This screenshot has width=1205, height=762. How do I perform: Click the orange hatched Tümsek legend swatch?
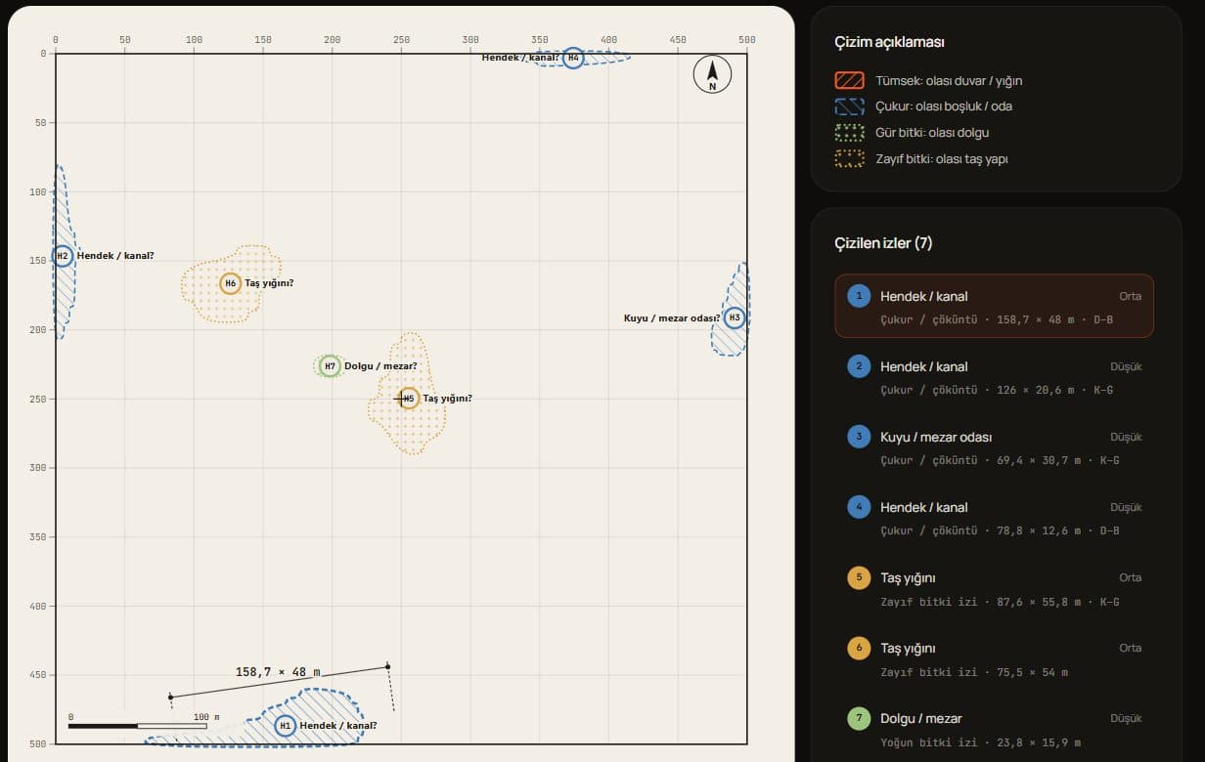[x=849, y=81]
